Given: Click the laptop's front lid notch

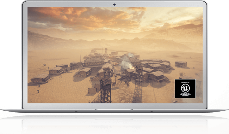Looking at the screenshot, I should (114, 110).
